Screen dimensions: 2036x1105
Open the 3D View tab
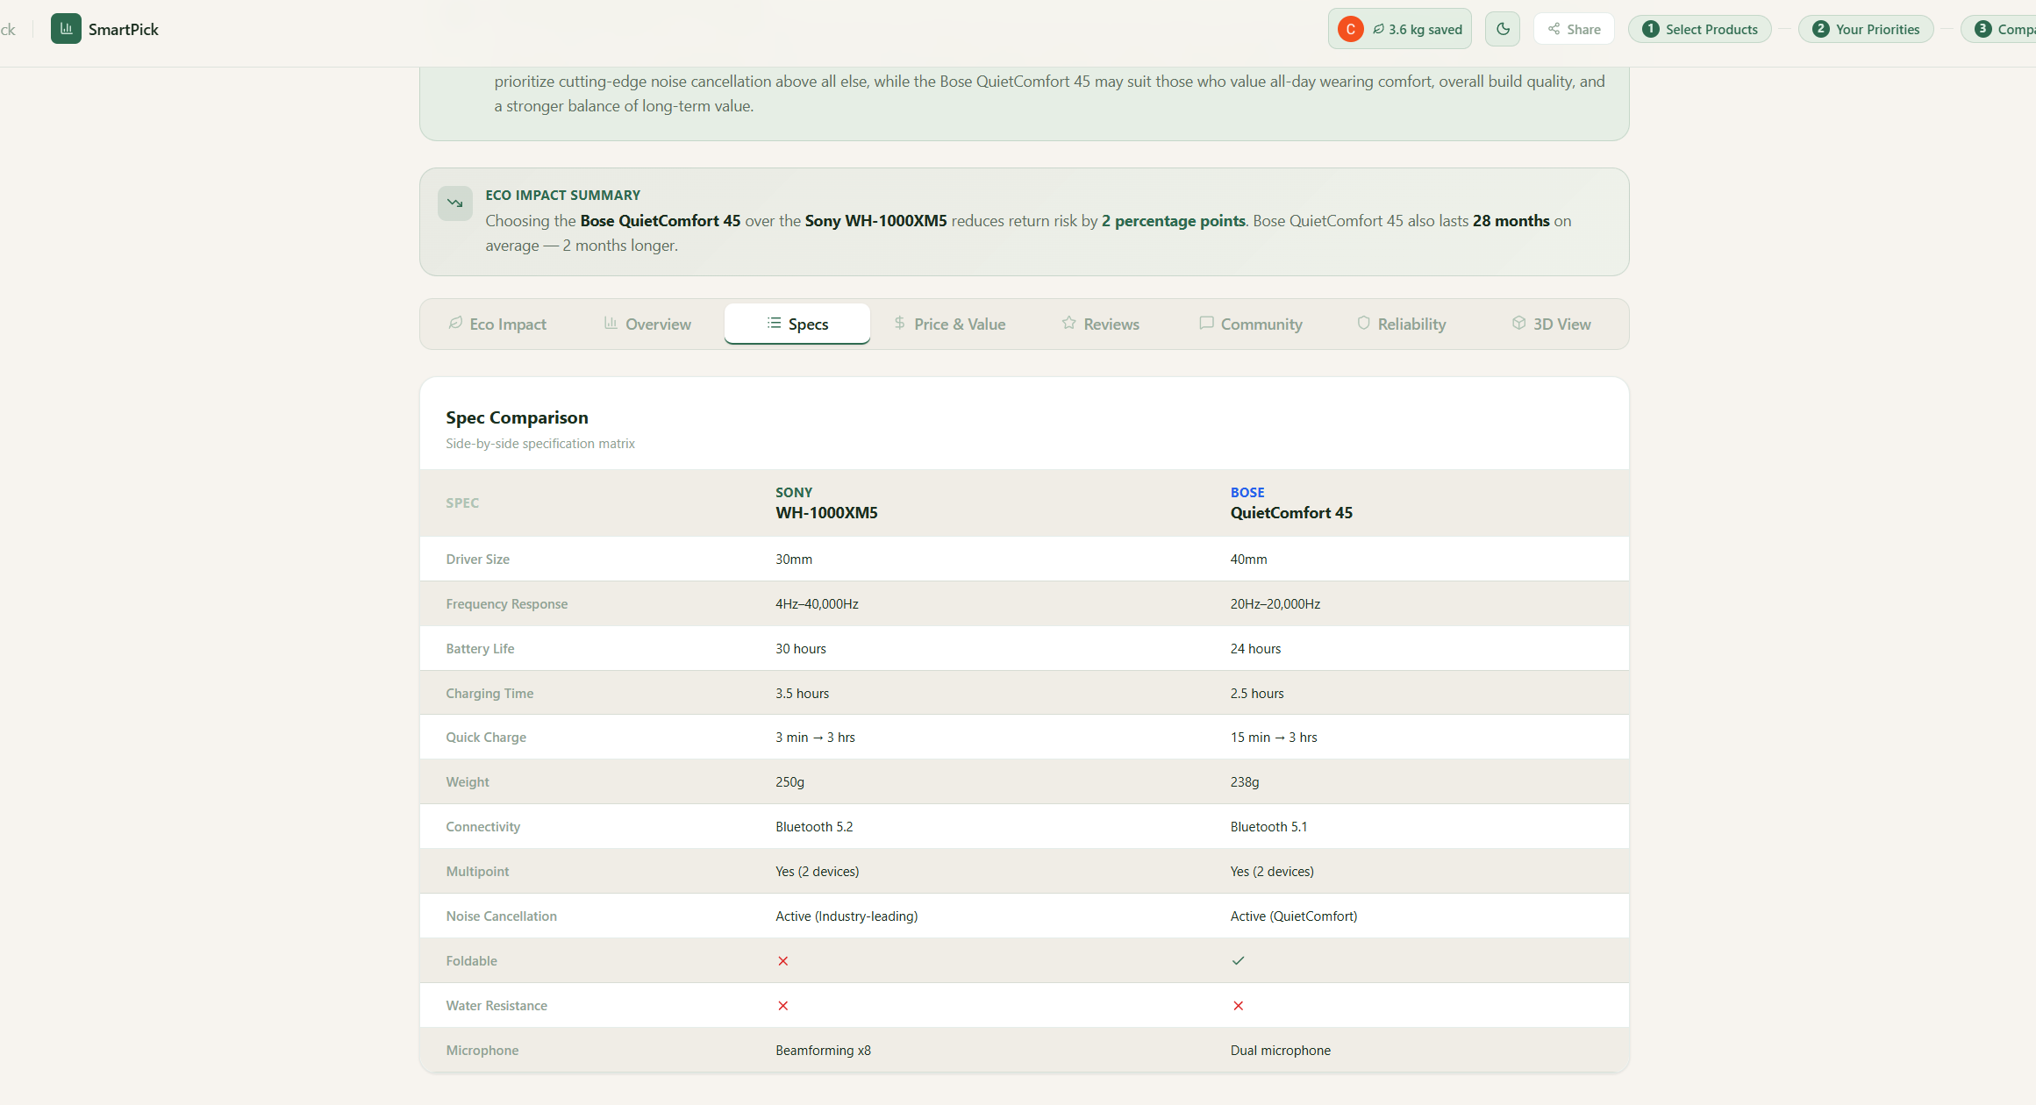coord(1551,324)
